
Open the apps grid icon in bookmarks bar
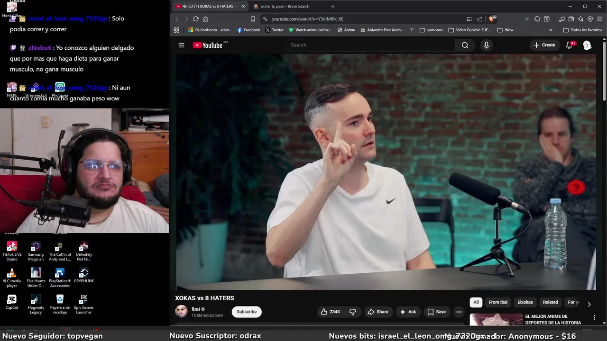(x=176, y=30)
